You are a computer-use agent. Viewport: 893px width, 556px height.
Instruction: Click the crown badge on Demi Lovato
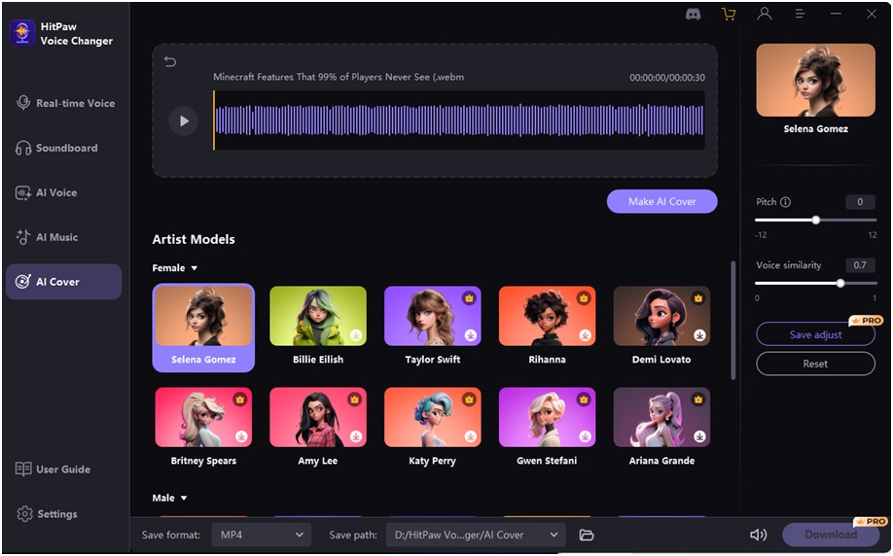point(697,298)
